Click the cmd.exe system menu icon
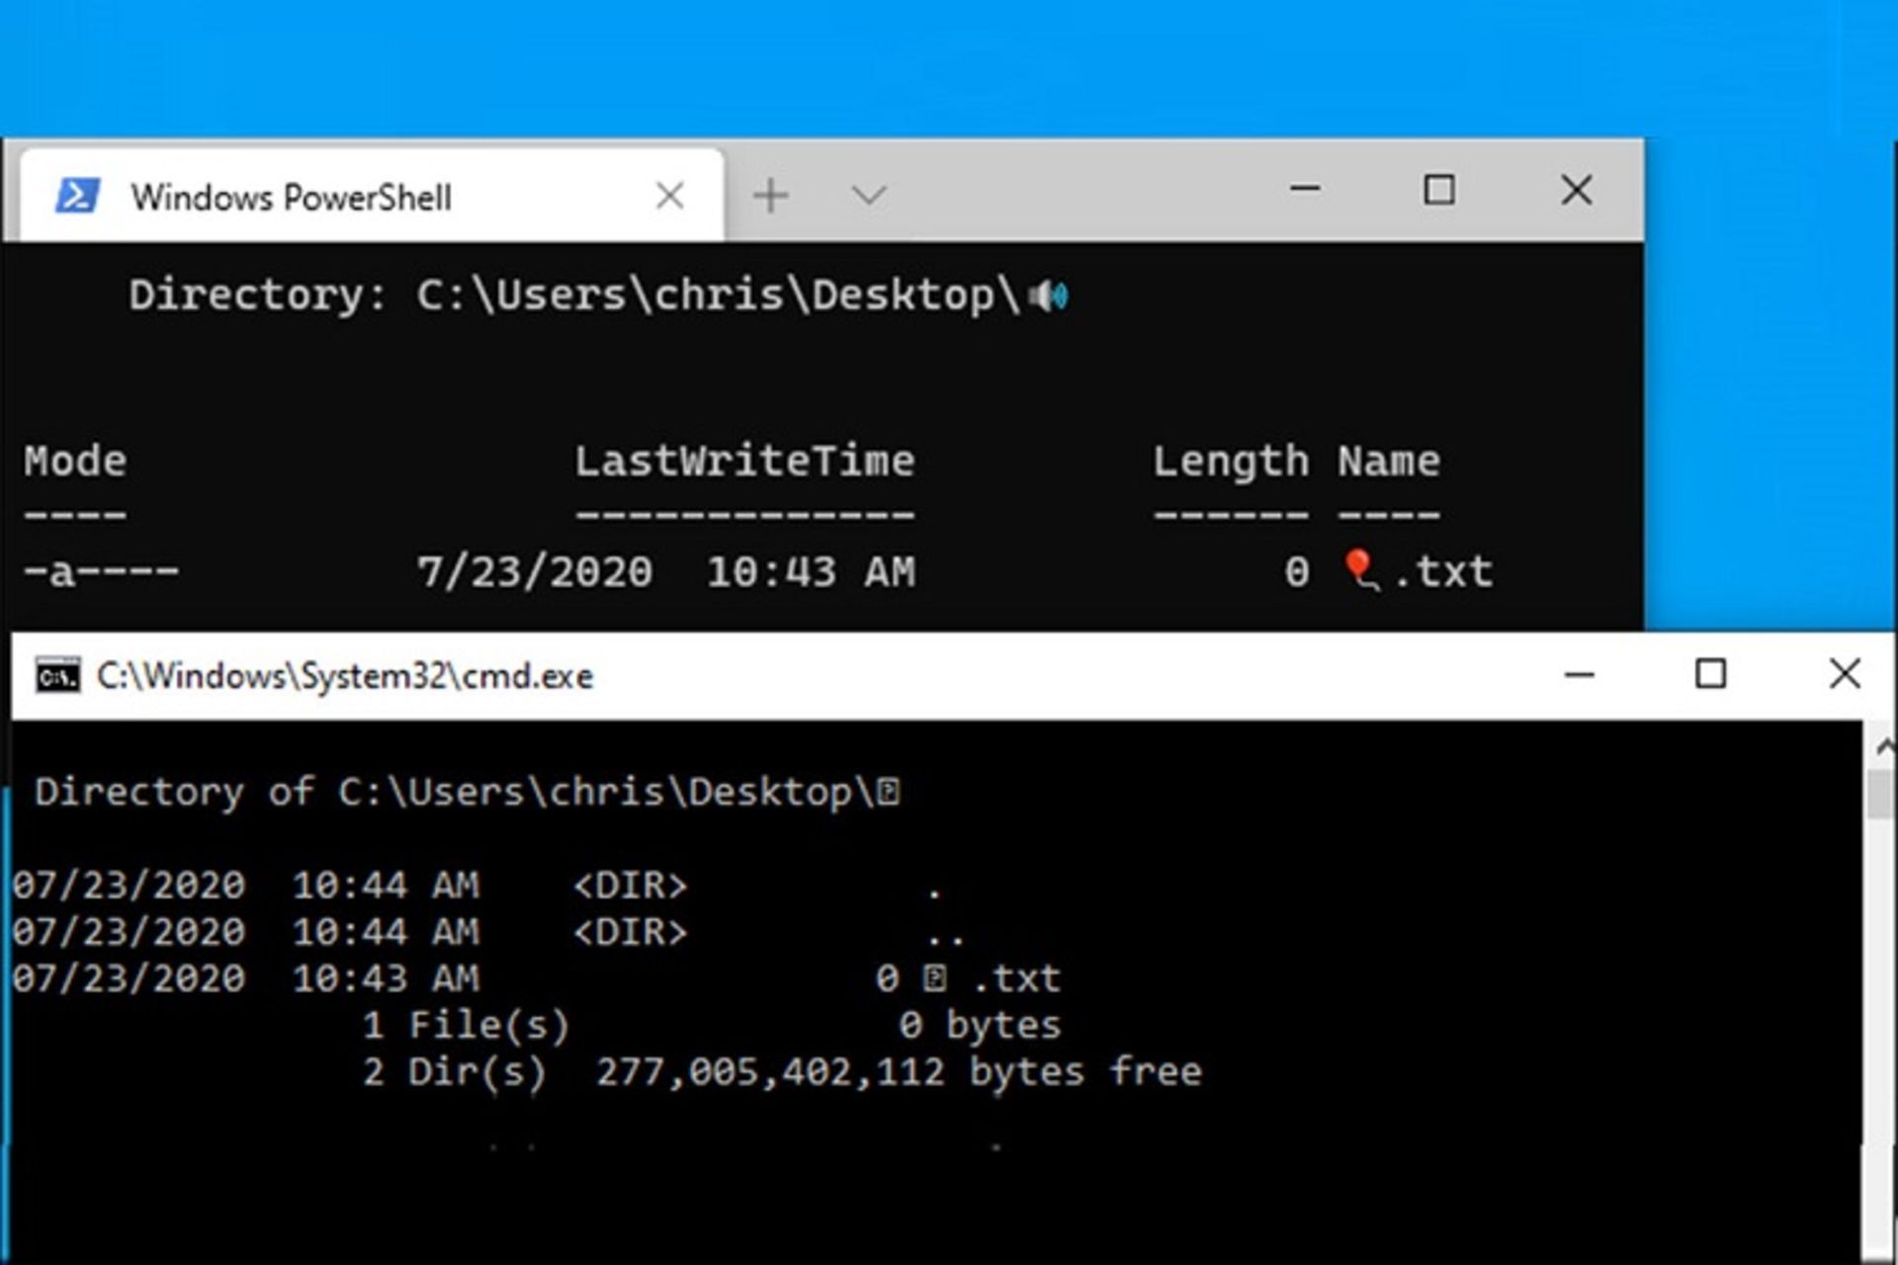1898x1265 pixels. point(57,676)
